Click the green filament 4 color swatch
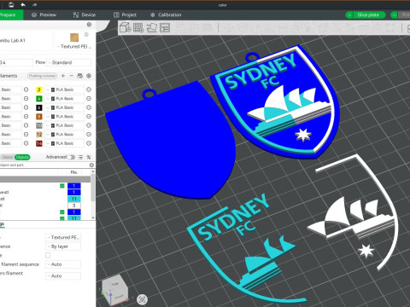The height and width of the screenshot is (307, 410). [x=39, y=99]
